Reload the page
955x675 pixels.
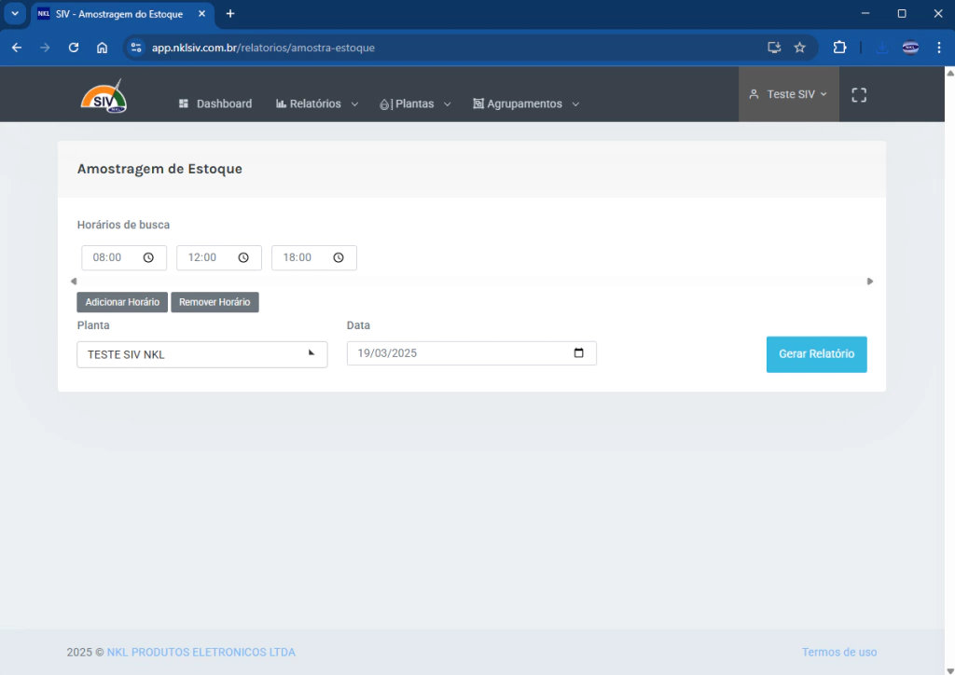pos(74,48)
